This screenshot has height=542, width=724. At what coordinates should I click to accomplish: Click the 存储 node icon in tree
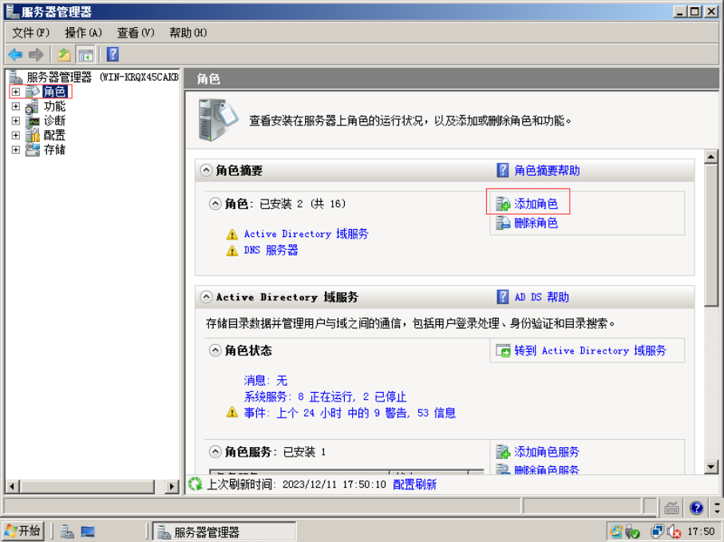click(33, 149)
